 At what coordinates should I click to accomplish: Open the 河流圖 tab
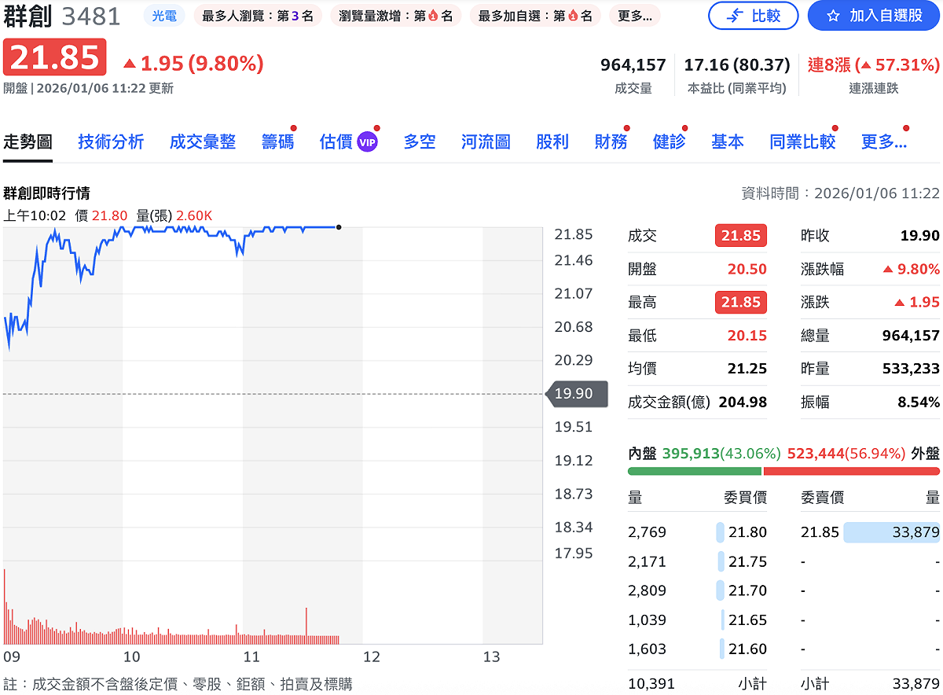coord(486,142)
